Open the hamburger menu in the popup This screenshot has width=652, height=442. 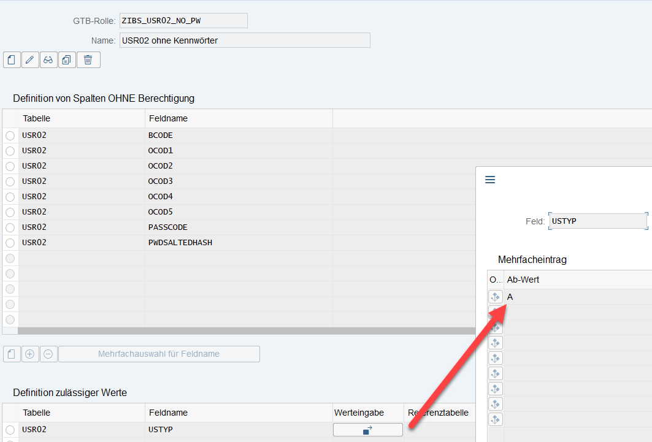(489, 180)
